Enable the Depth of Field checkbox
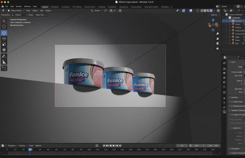The image size is (245, 158). [232, 115]
